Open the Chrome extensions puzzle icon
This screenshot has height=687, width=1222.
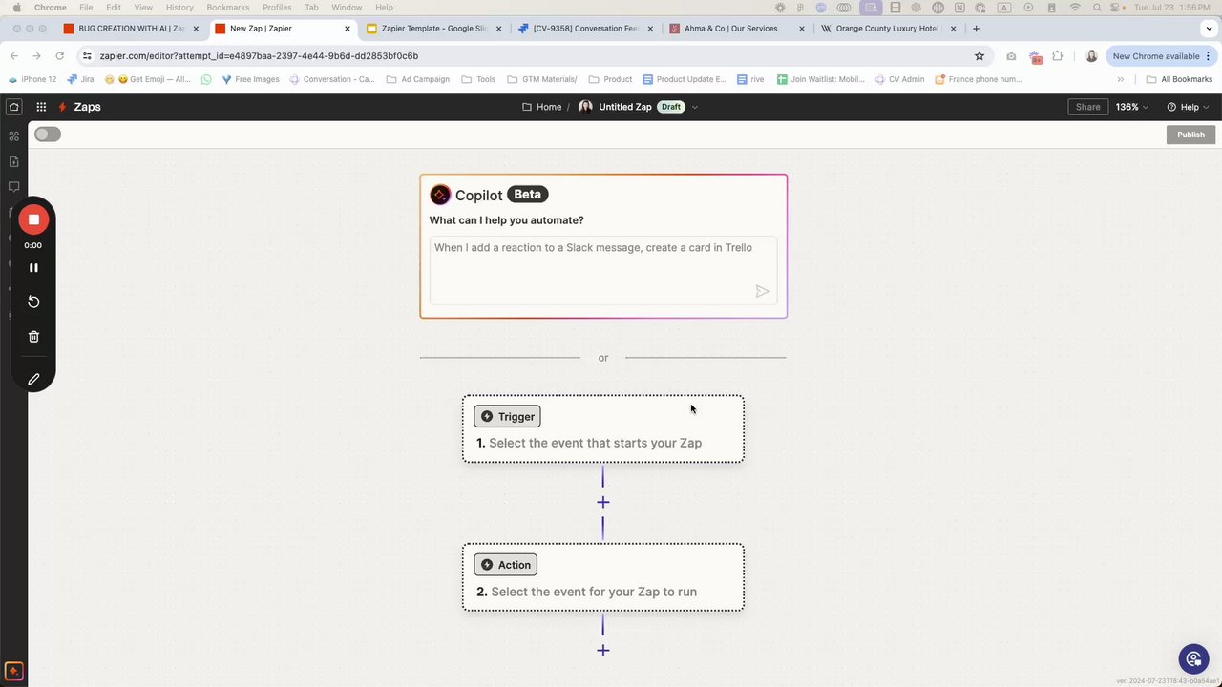(1057, 56)
